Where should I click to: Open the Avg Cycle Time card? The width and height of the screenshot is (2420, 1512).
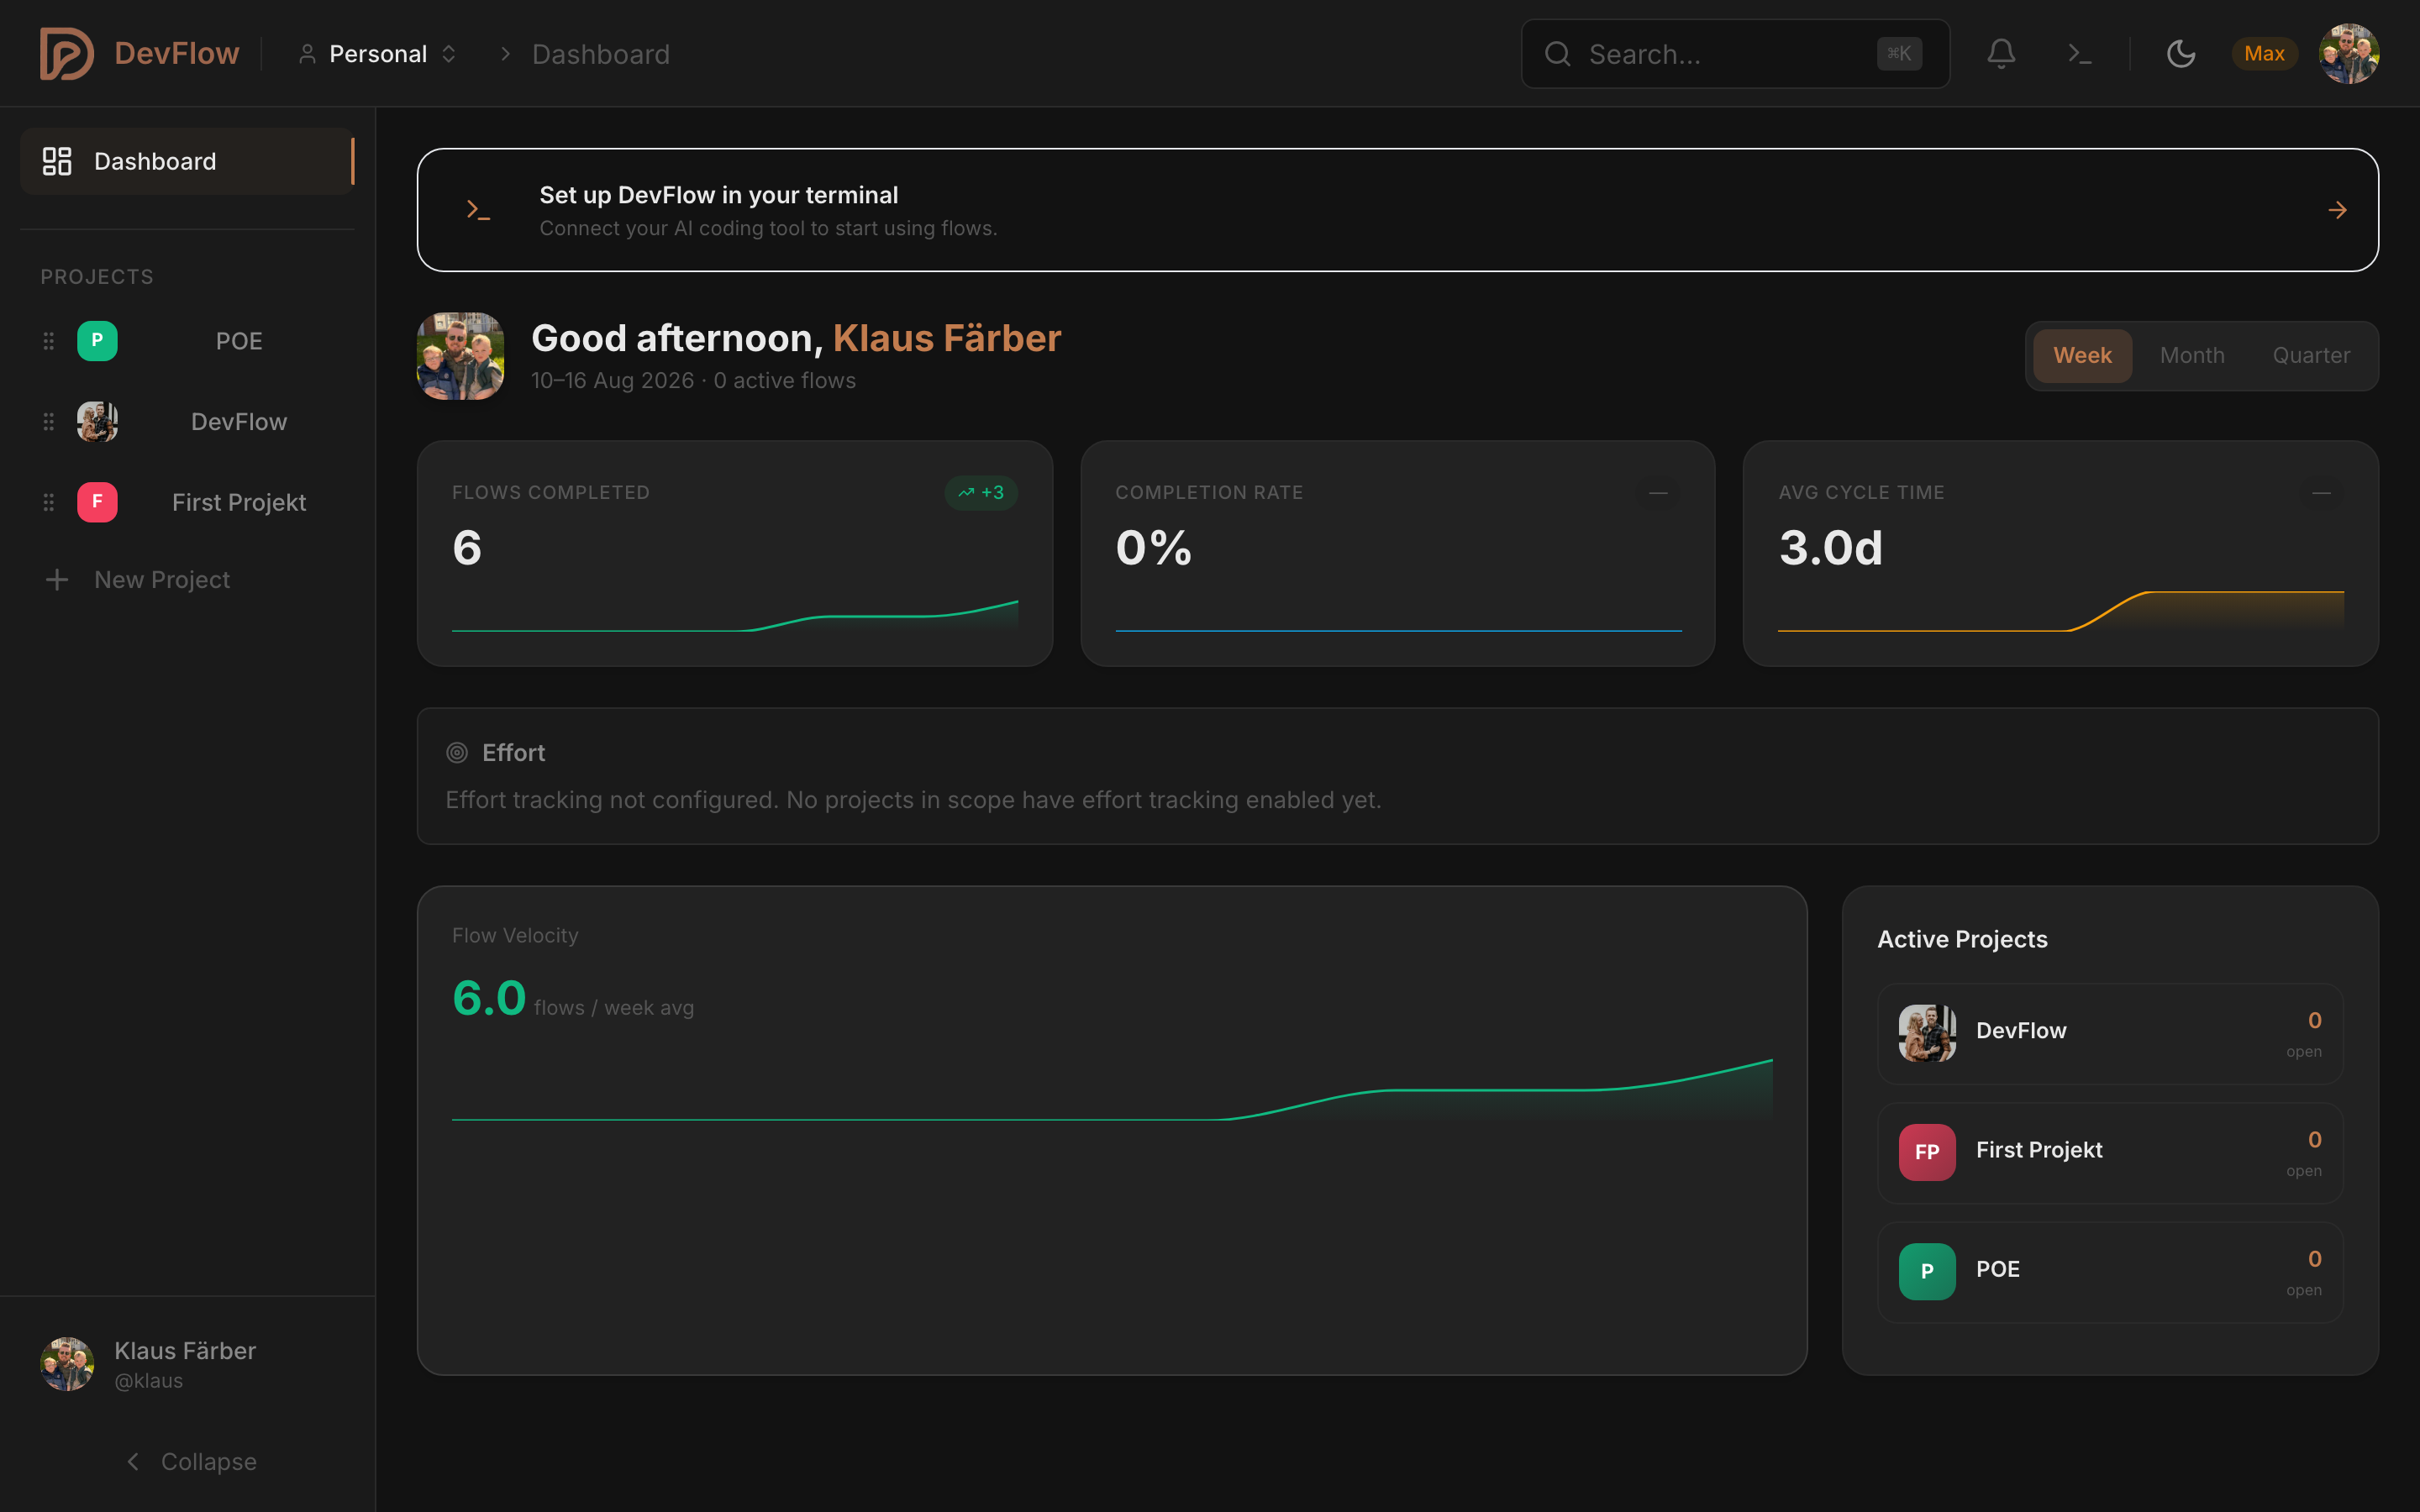[2061, 554]
